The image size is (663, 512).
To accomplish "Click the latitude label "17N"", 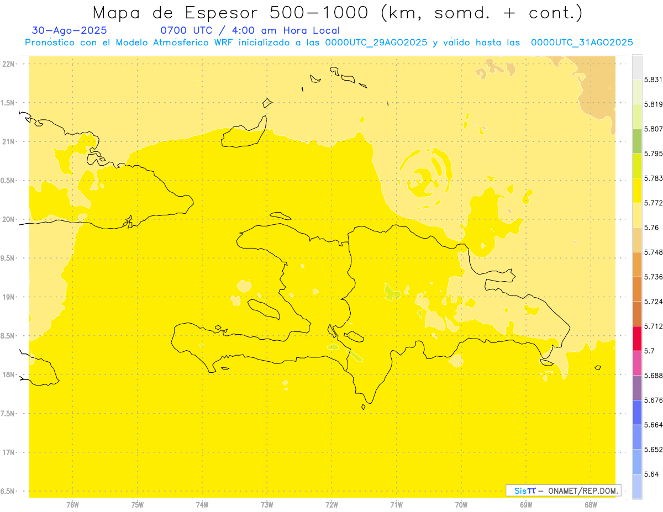I will click(x=9, y=452).
